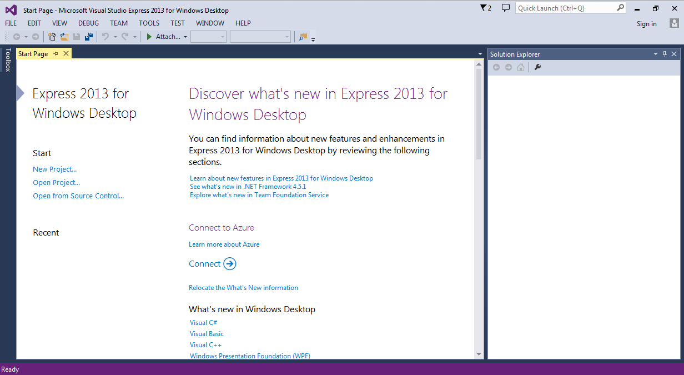684x375 pixels.
Task: Open the notifications flag showing 2
Action: coord(486,8)
